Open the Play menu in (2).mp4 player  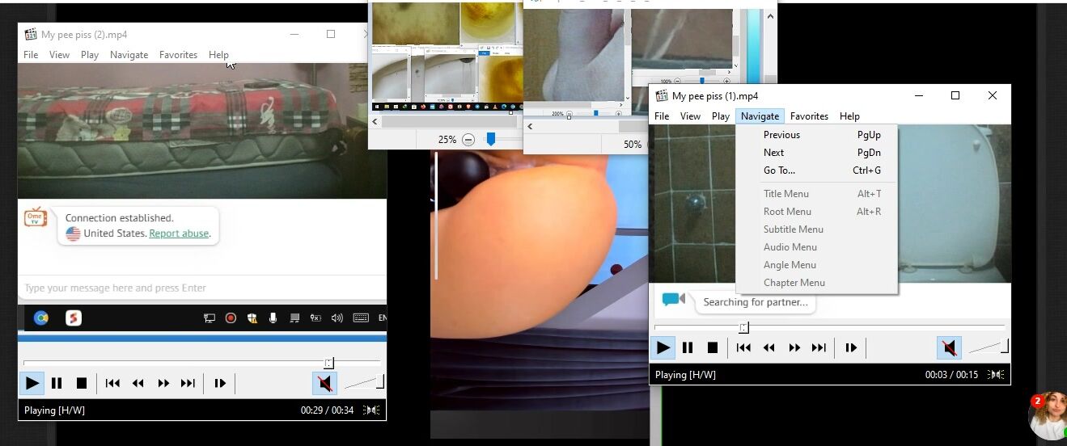[x=90, y=55]
